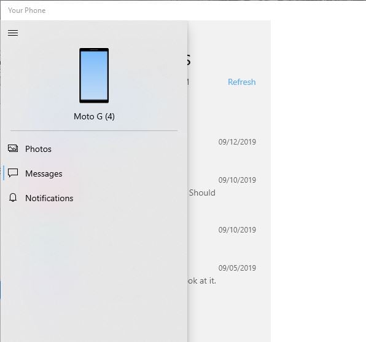Click the Notifications bell icon

click(13, 198)
